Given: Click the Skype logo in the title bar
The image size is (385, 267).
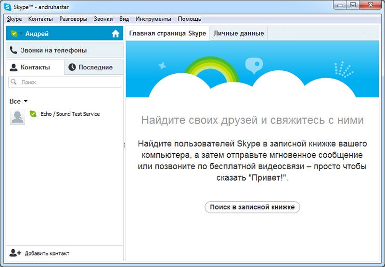Looking at the screenshot, I should tap(7, 5).
